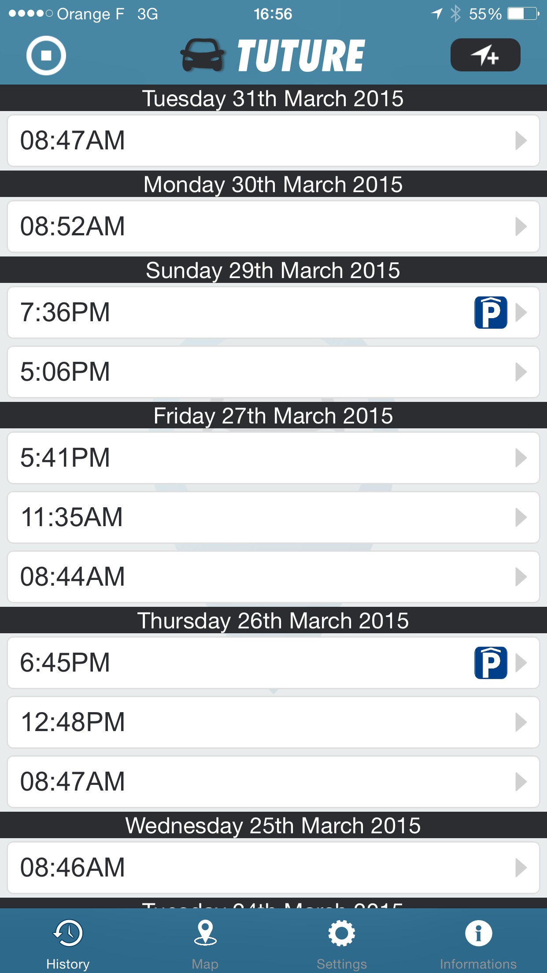Tap the battery indicator in status bar
Image resolution: width=547 pixels, height=973 pixels.
[x=522, y=14]
